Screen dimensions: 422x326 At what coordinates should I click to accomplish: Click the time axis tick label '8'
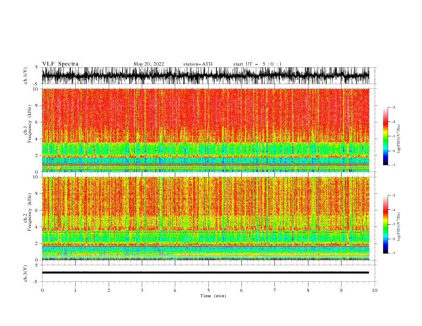click(x=308, y=290)
